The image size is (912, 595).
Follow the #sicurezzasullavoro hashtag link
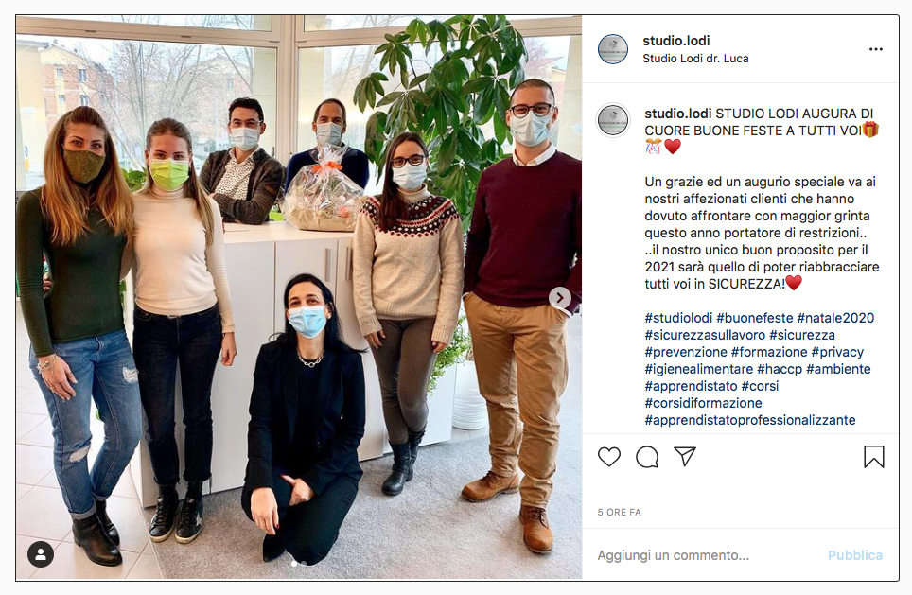(705, 335)
